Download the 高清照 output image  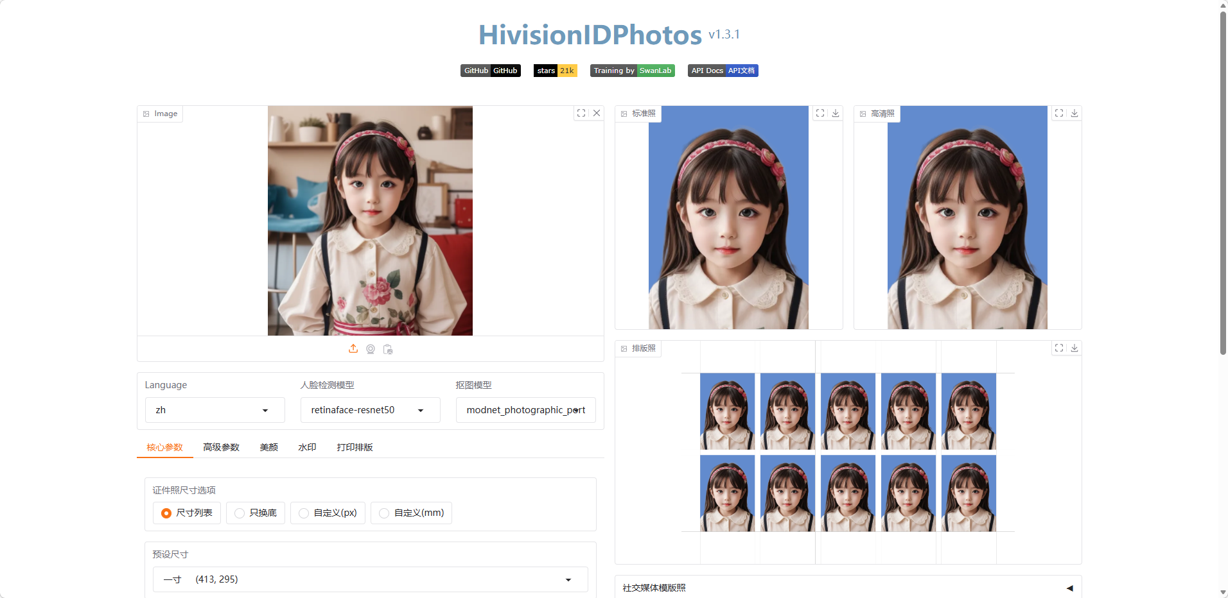tap(1074, 113)
